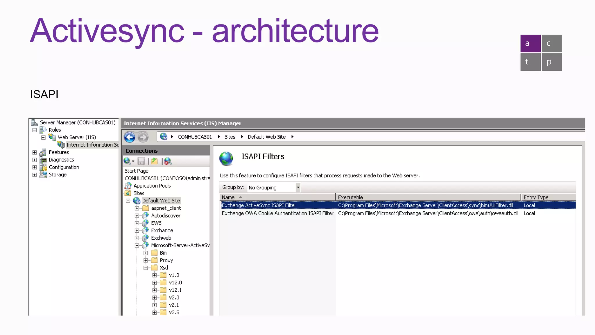
Task: Select CONHUBCAS01 (CONTOSO\administrator) server node
Action: [167, 178]
